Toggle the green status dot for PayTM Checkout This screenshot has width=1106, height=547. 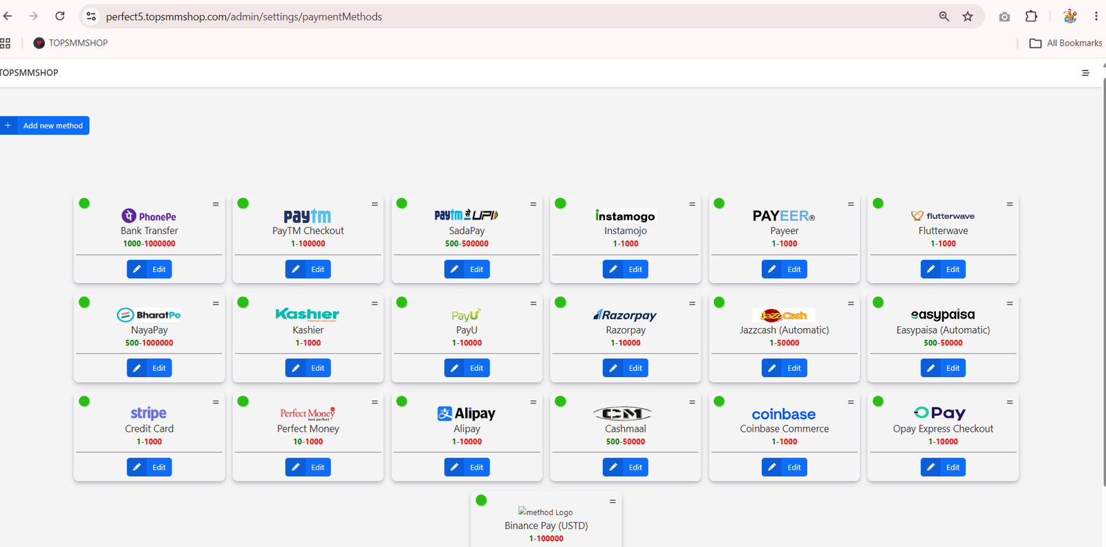(x=243, y=203)
